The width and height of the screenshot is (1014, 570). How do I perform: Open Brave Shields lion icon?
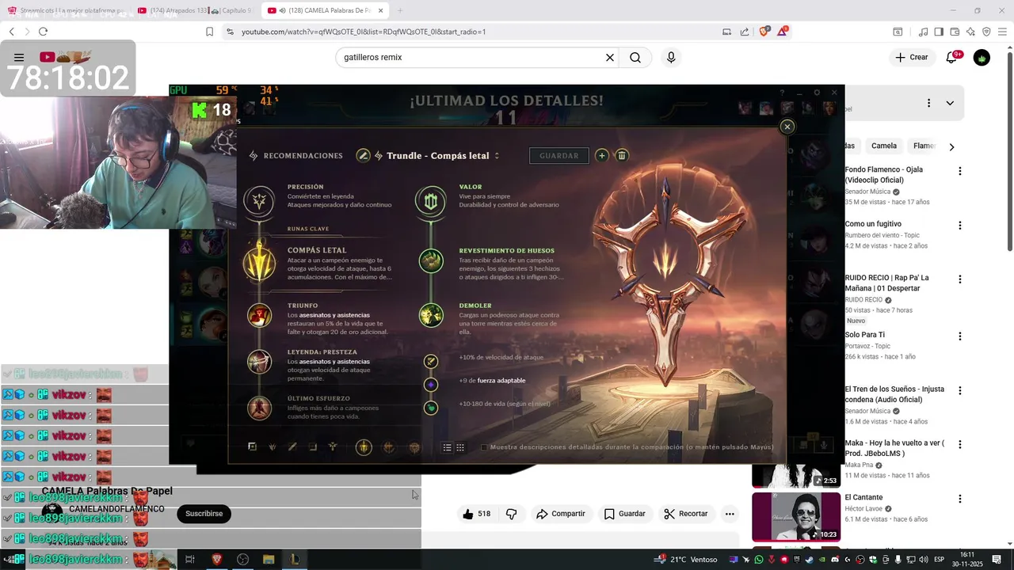click(x=764, y=32)
